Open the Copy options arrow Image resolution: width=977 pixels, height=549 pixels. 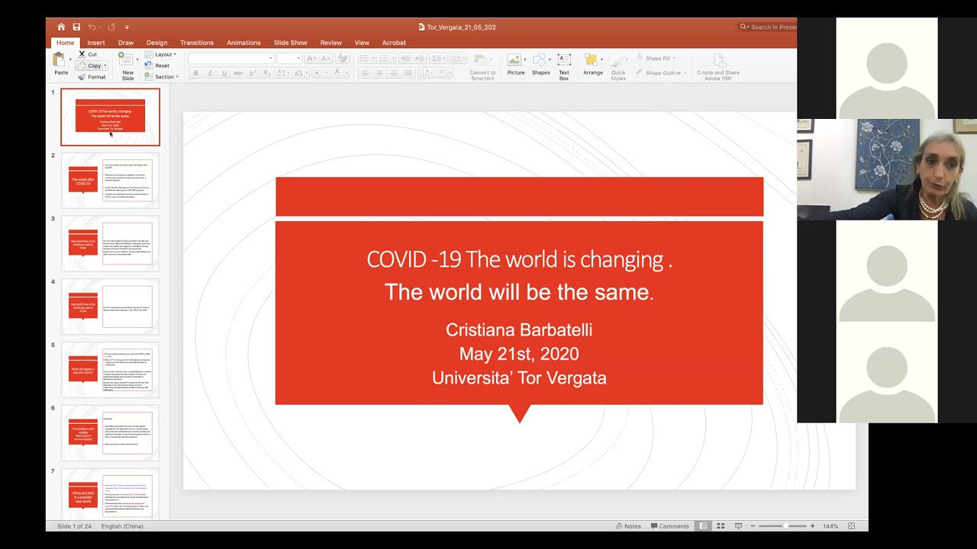(x=105, y=66)
